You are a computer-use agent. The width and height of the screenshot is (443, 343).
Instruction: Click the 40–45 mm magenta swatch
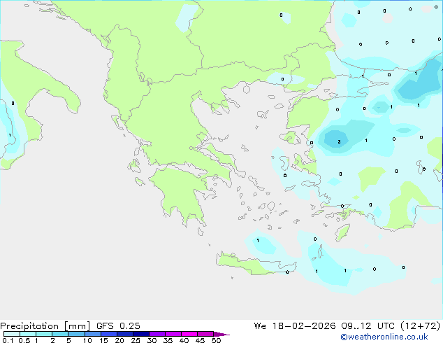pyautogui.click(x=189, y=334)
